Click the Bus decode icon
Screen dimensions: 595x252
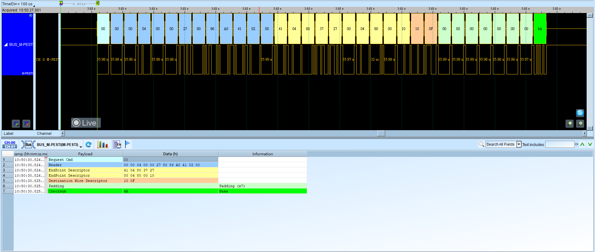tap(28, 144)
